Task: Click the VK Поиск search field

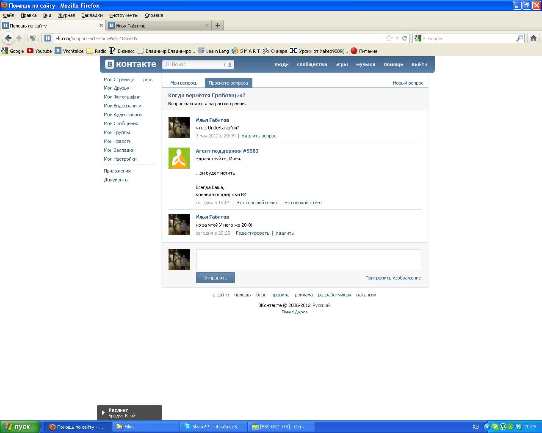Action: click(198, 64)
